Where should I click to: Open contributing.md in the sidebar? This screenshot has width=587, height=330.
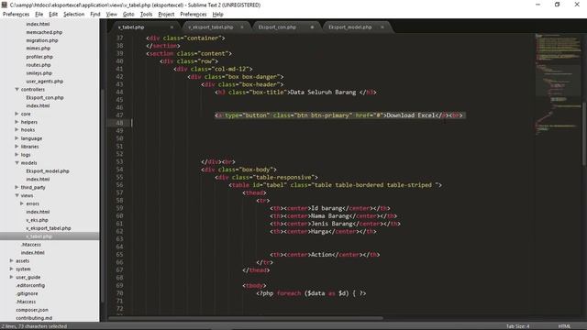point(34,318)
